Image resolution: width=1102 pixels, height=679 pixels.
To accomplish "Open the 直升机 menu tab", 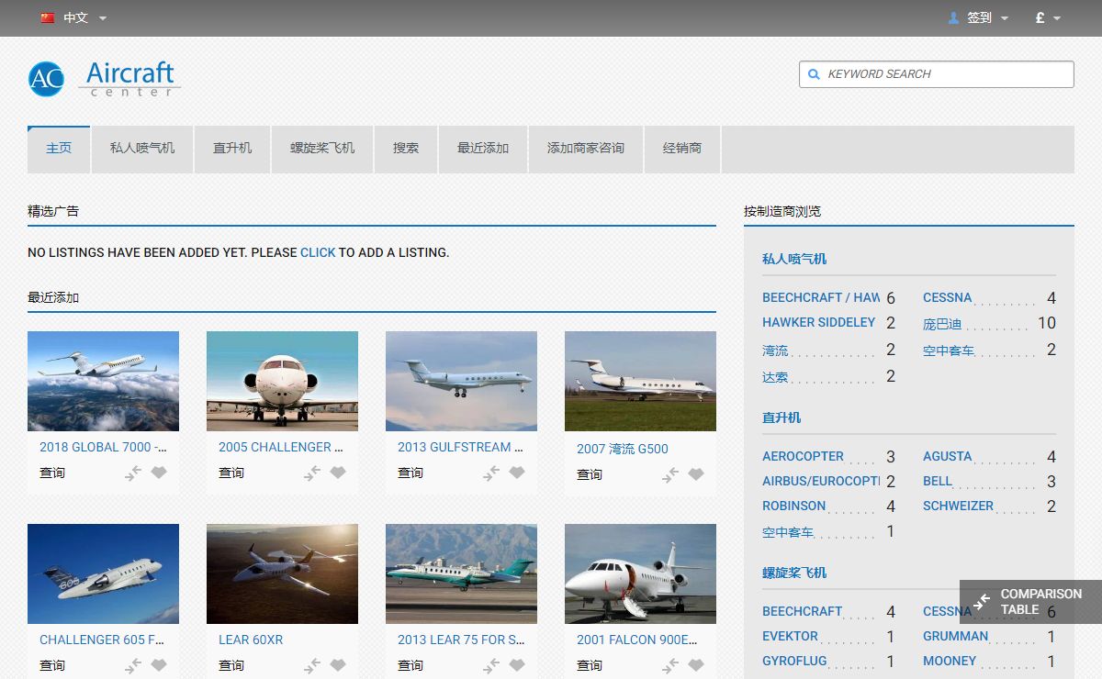I will pos(232,149).
